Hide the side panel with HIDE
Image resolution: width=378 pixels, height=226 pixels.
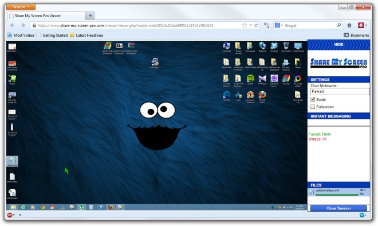point(338,44)
